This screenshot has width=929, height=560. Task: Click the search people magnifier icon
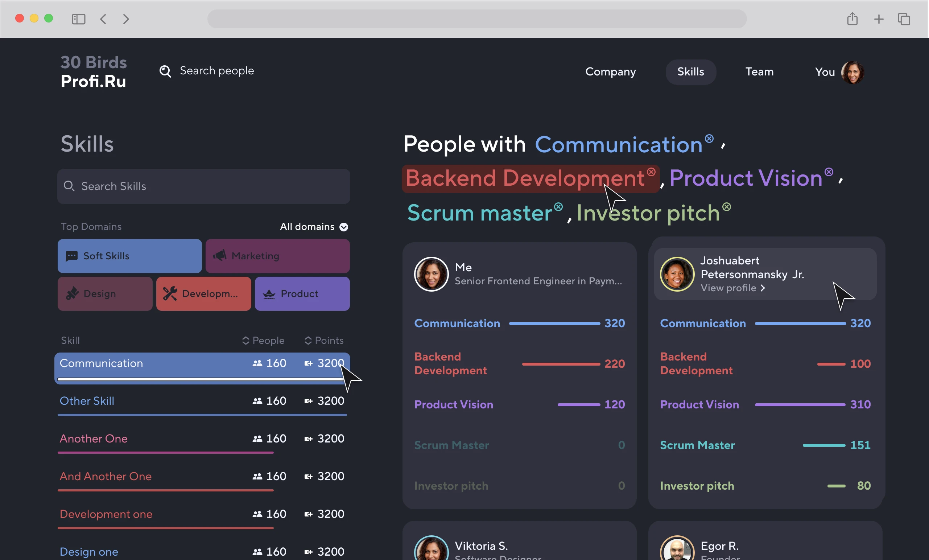(x=165, y=71)
